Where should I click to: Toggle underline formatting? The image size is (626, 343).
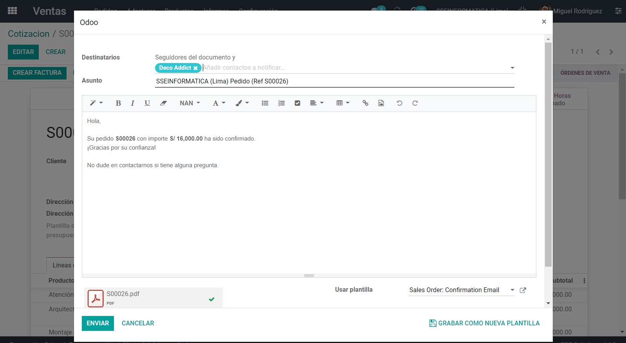click(x=147, y=103)
